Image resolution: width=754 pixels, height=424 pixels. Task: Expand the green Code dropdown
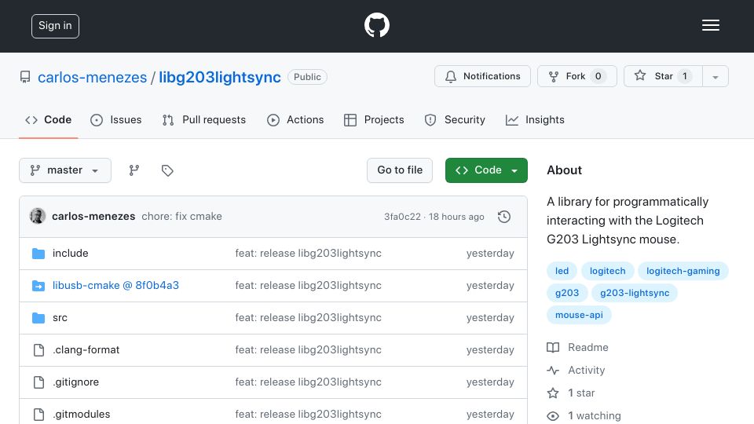pyautogui.click(x=486, y=170)
